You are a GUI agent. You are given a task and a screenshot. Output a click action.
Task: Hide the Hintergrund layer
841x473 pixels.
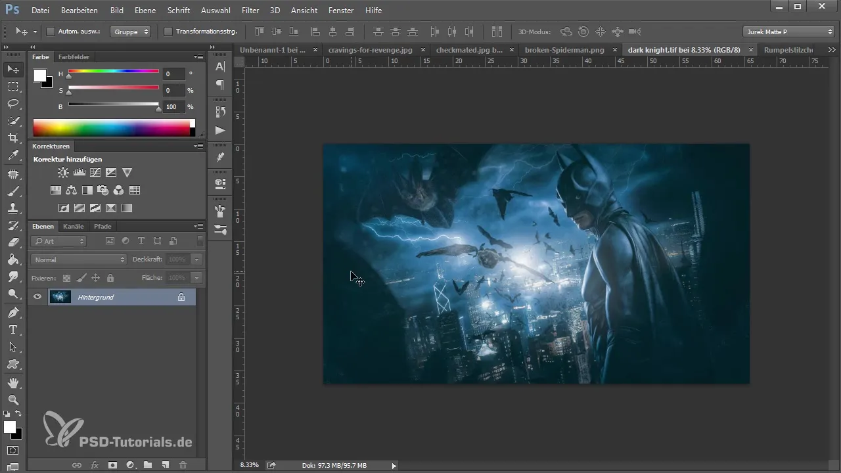click(37, 297)
